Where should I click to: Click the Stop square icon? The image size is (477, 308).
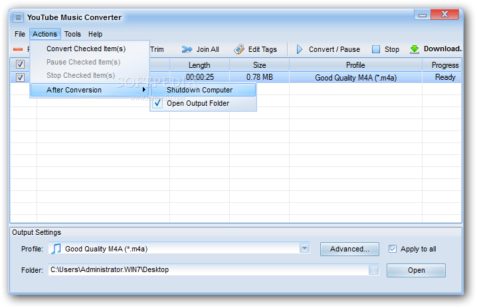point(376,49)
